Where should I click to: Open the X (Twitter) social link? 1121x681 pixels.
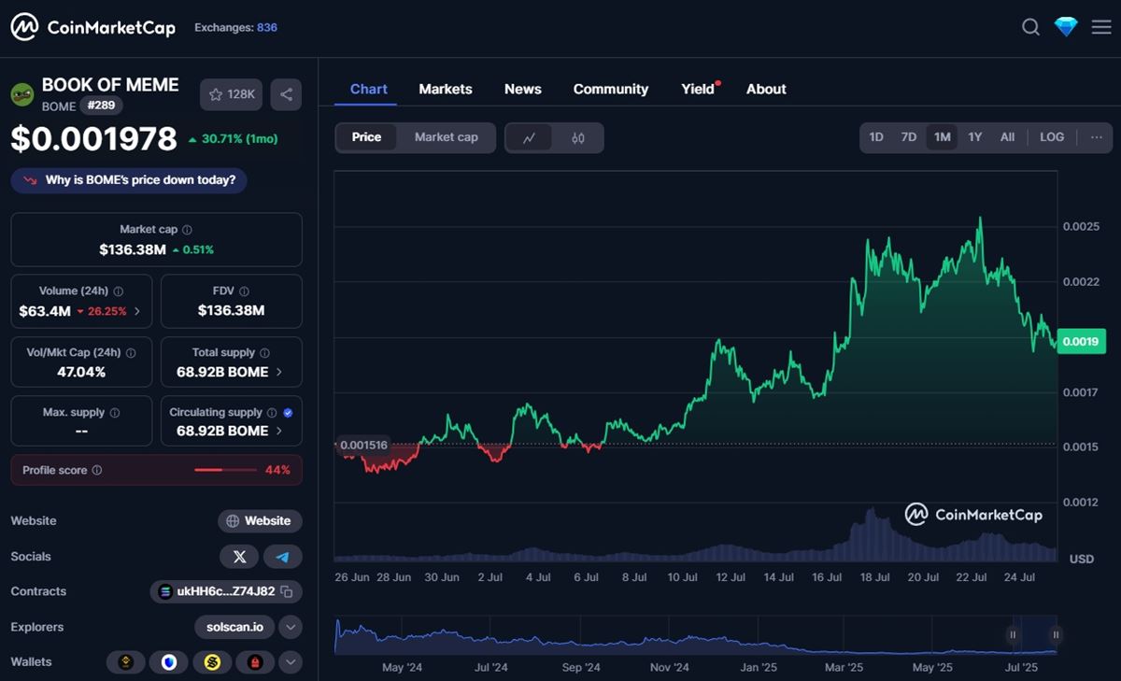tap(239, 557)
